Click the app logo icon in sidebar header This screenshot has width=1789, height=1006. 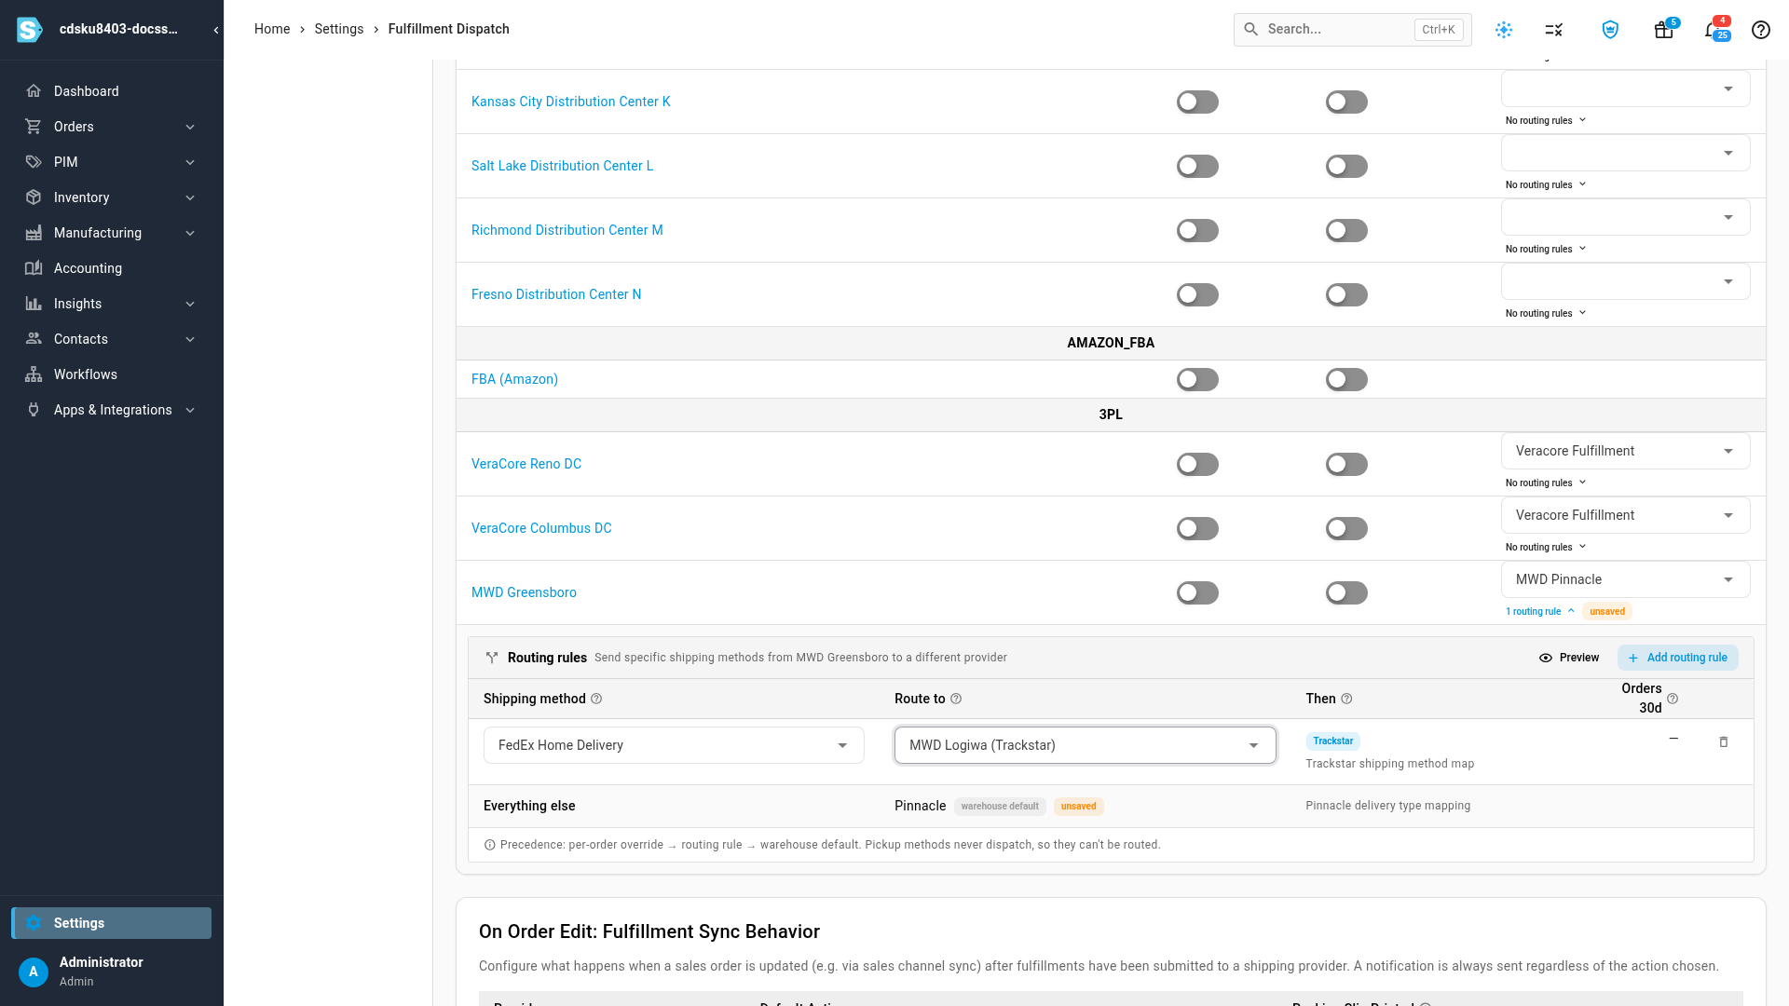pos(30,30)
